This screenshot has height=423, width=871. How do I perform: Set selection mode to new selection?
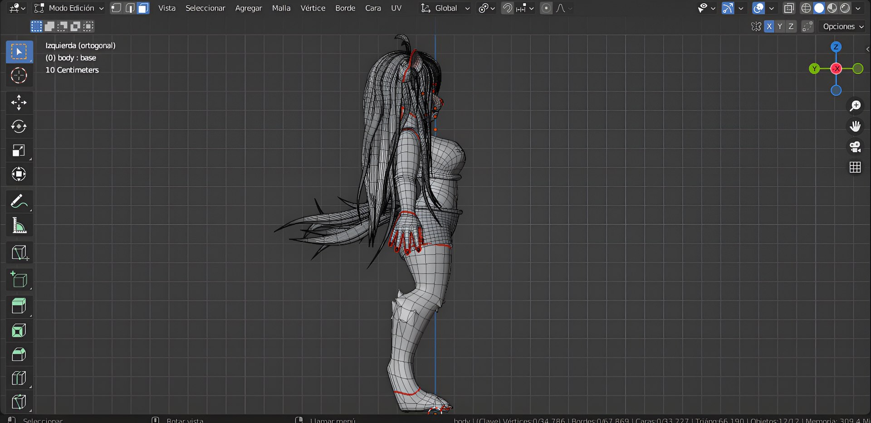pos(36,26)
